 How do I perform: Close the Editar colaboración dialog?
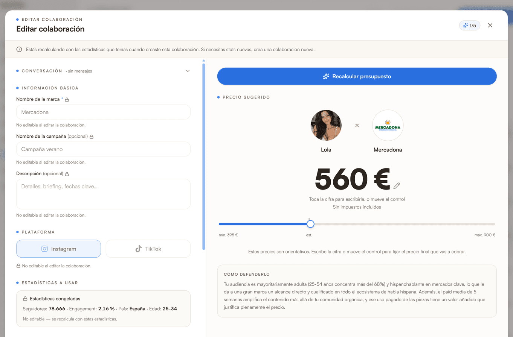pyautogui.click(x=490, y=26)
